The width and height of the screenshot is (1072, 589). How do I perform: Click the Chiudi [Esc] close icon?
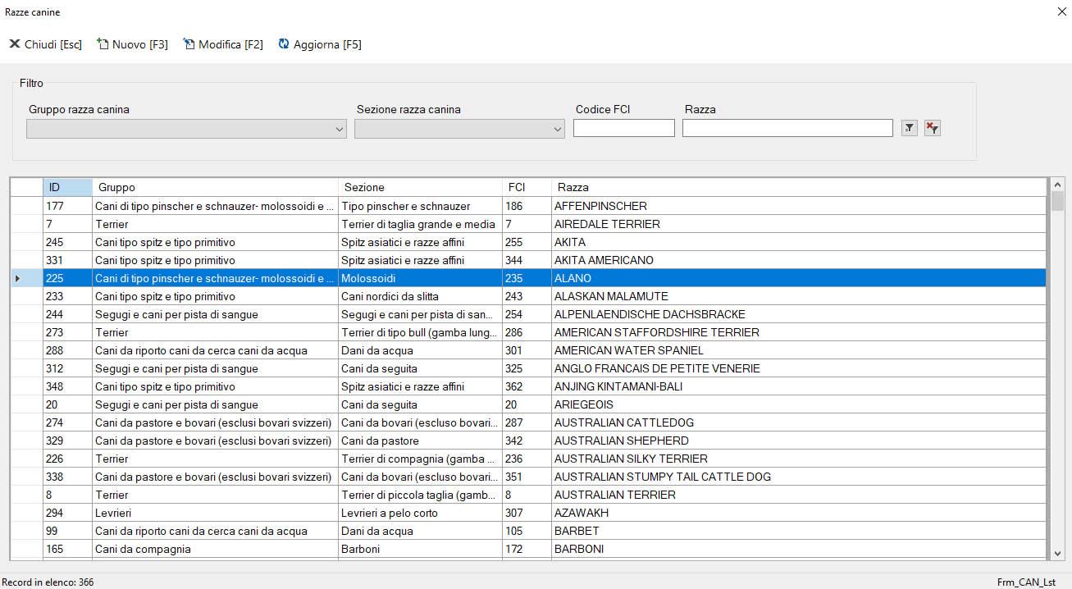coord(15,44)
